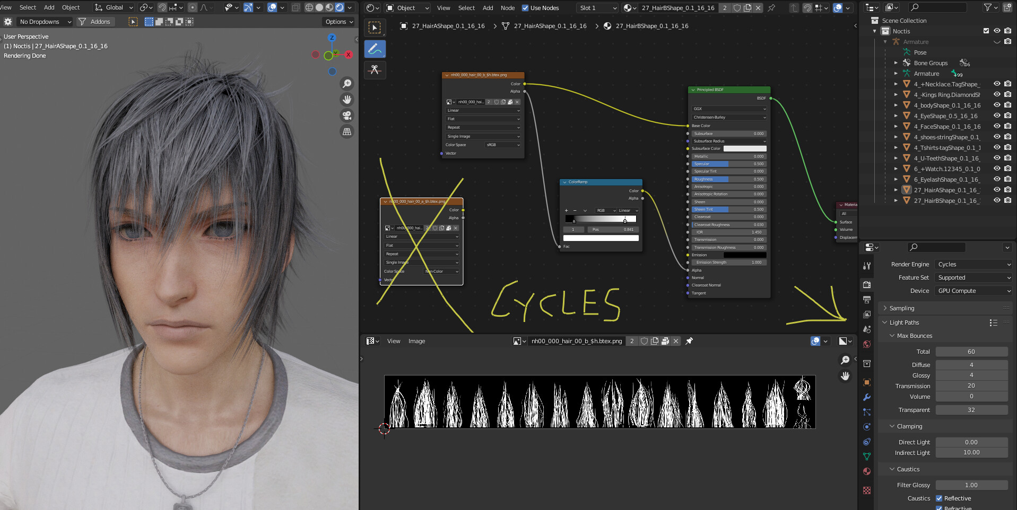Open the View Layer properties tab
The image size is (1017, 510).
point(867,315)
